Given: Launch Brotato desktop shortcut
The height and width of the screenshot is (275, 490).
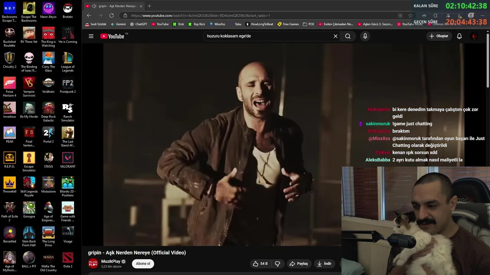Looking at the screenshot, I should (68, 11).
